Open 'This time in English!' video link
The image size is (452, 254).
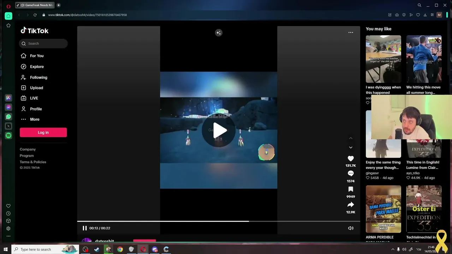423,165
